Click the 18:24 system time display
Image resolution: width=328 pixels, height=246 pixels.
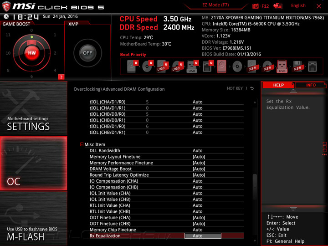(26, 17)
